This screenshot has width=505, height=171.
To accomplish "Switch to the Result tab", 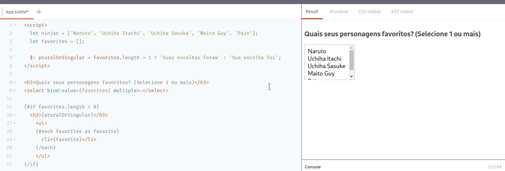I will tap(312, 11).
